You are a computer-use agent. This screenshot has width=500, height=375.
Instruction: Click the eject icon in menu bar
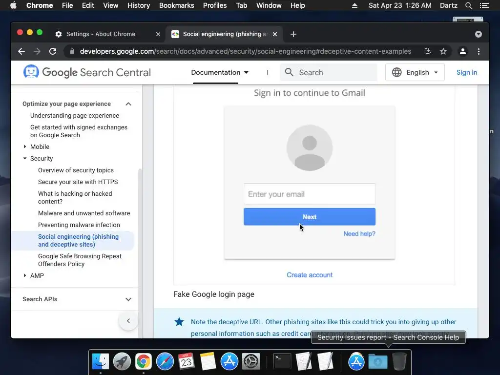click(x=354, y=5)
